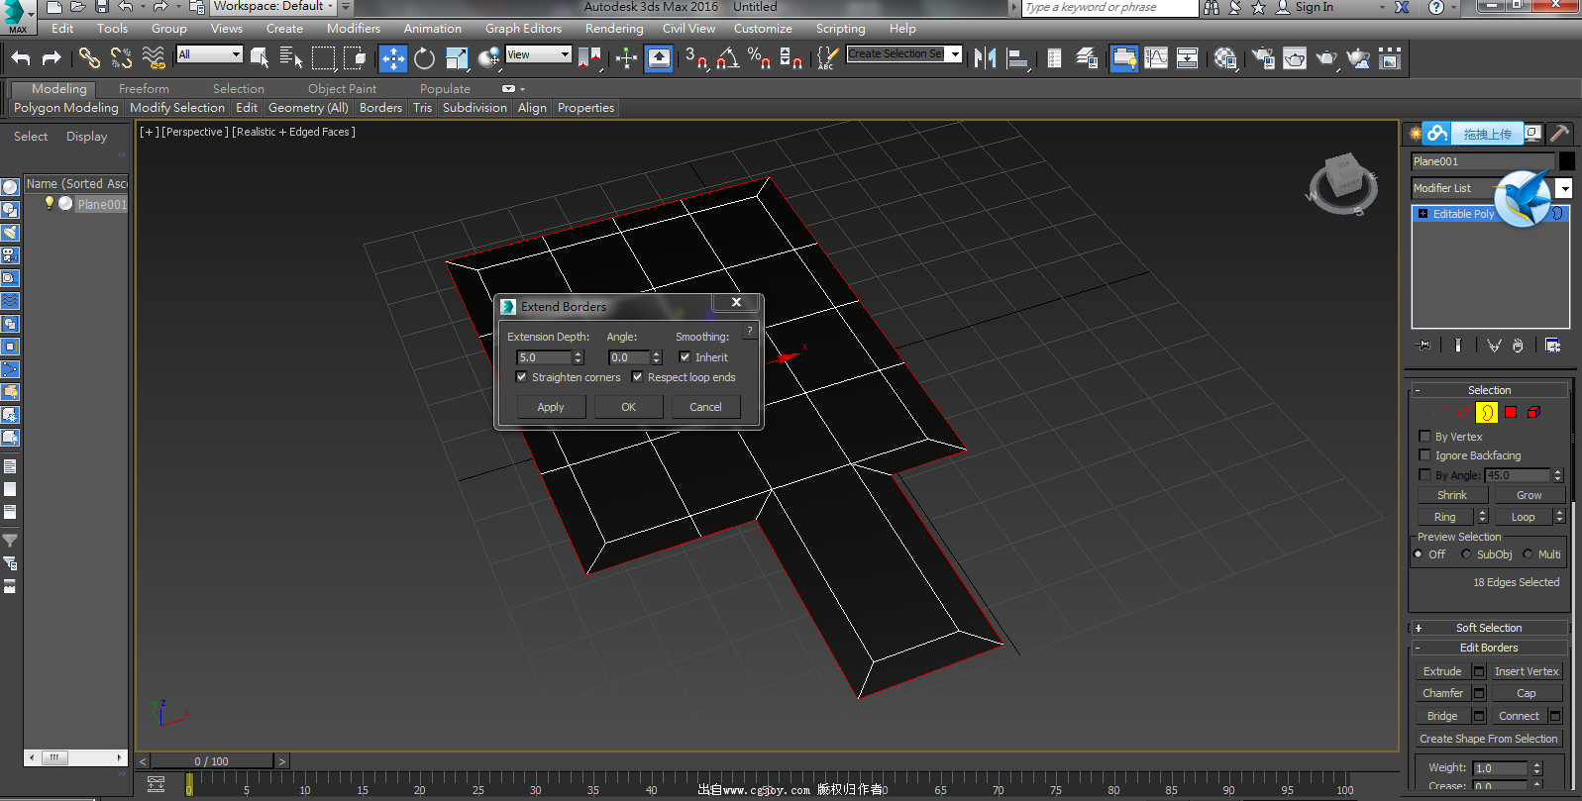
Task: Click the Unlink Selection icon
Action: click(121, 58)
